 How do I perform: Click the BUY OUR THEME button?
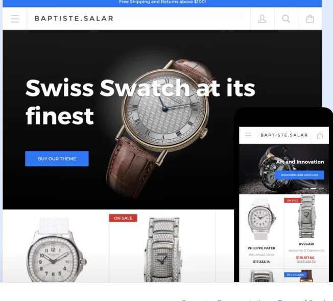57,159
